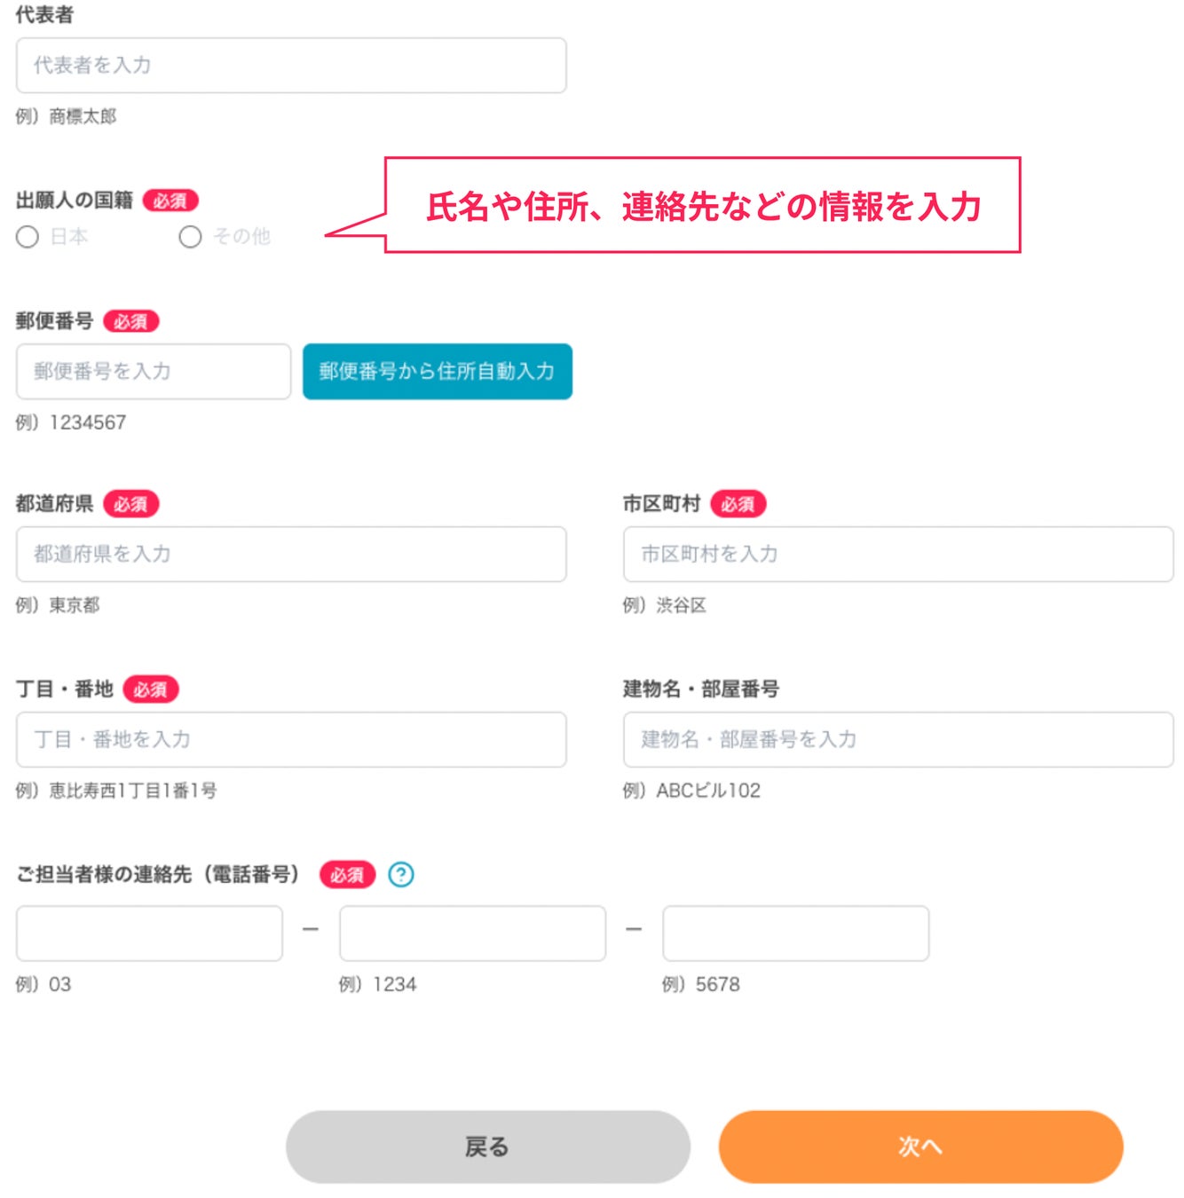
Task: Click the middle phone number field (例 1234)
Action: click(472, 933)
